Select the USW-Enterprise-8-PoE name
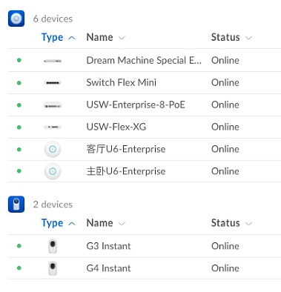Screen dimensions: 281x292 click(x=136, y=104)
